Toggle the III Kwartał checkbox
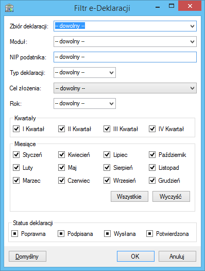Screen dimensions: 205x271 [107, 129]
